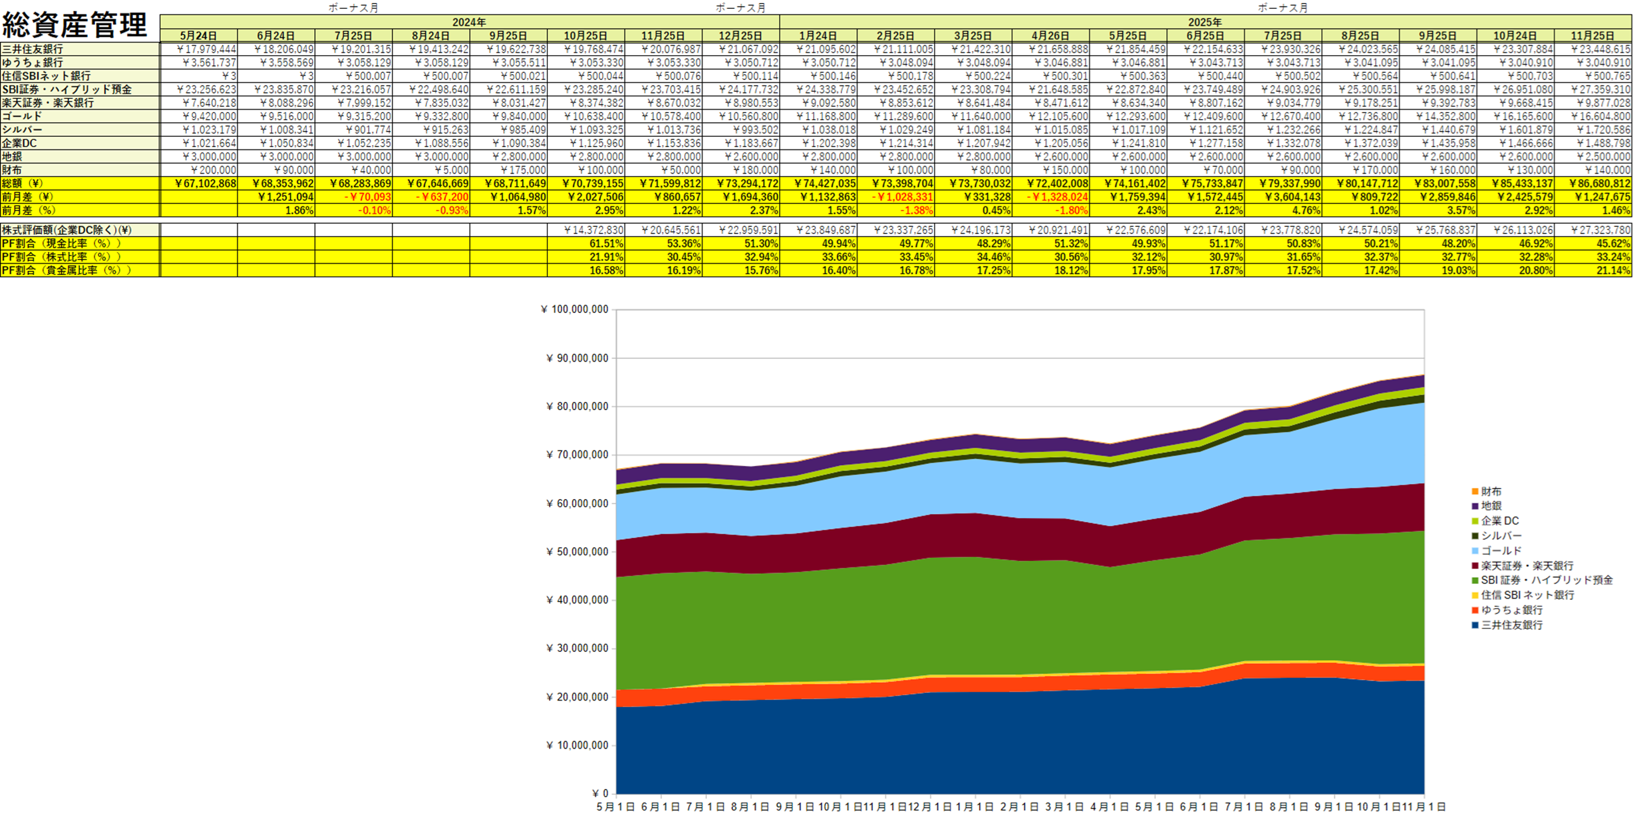Click the 株式評価額(企業DC除く) row label

pyautogui.click(x=66, y=230)
